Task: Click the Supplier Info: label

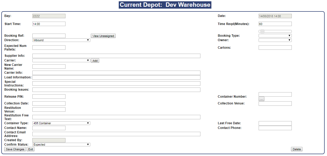Action: pyautogui.click(x=15, y=56)
